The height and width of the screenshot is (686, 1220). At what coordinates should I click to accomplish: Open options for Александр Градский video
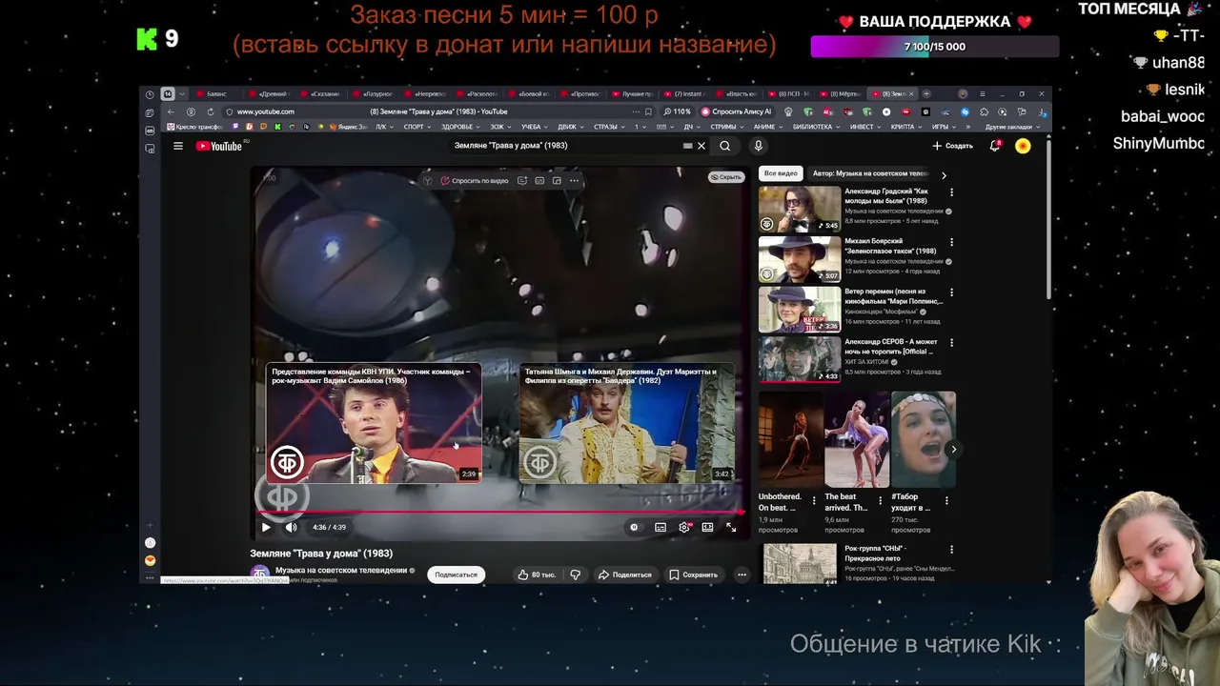(951, 192)
